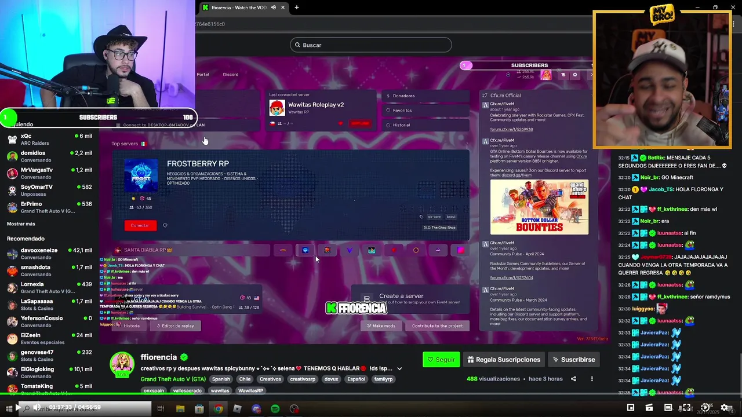Open MrVargasTv channel in sidebar
Viewport: 742px width, 417px height.
[x=49, y=173]
